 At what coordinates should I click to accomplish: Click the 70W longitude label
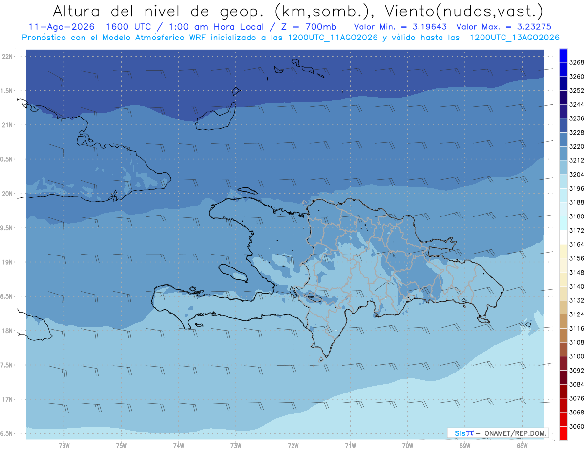(x=408, y=446)
